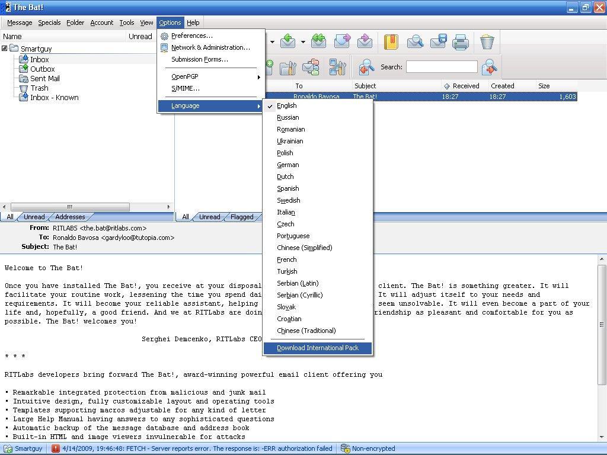Collapse the Smartguy account tree node

4,49
